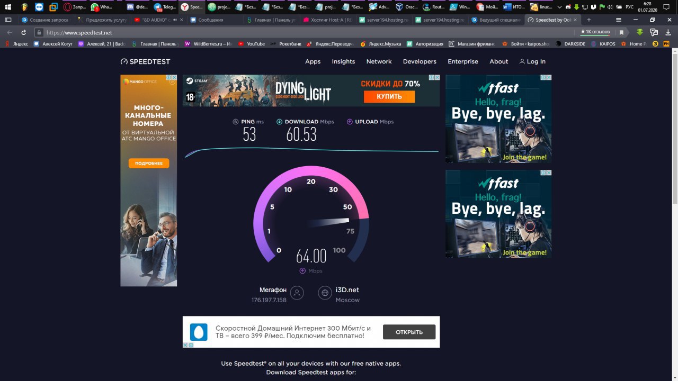Image resolution: width=678 pixels, height=381 pixels.
Task: Click the ОТКРЫТЬ button in bottom ad
Action: pos(409,332)
